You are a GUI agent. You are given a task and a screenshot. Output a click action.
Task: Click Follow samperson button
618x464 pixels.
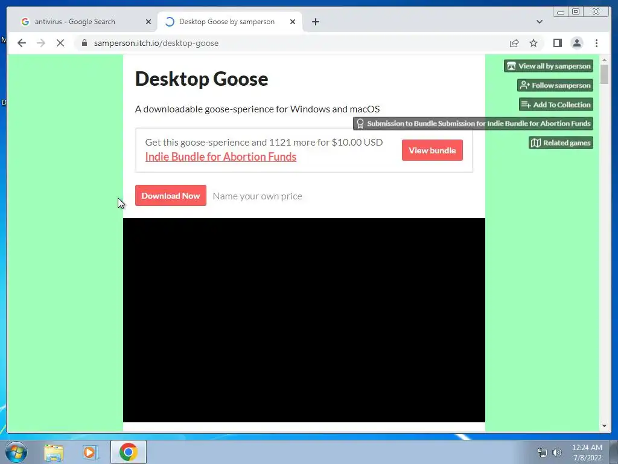tap(555, 85)
